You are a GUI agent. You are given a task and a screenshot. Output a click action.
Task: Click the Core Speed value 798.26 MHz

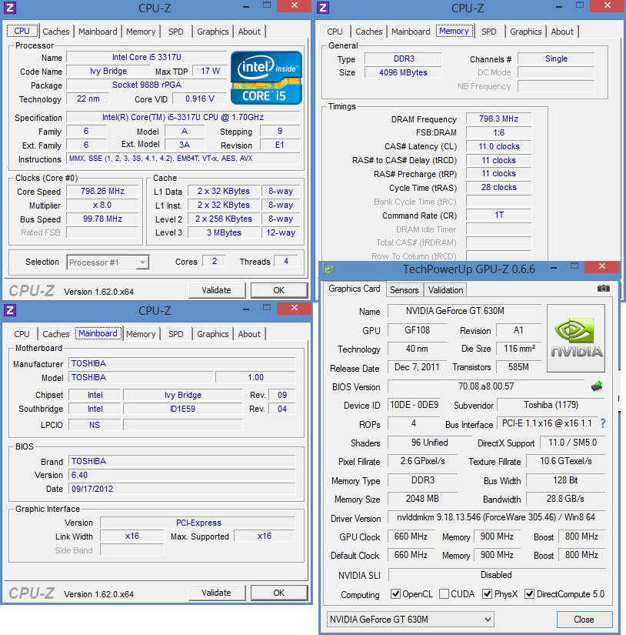pos(102,191)
